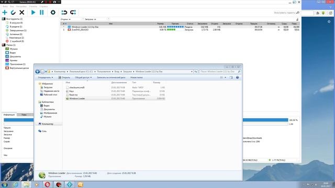Select the 'Активные (0)' filter
The width and height of the screenshot is (335, 188).
click(x=16, y=34)
